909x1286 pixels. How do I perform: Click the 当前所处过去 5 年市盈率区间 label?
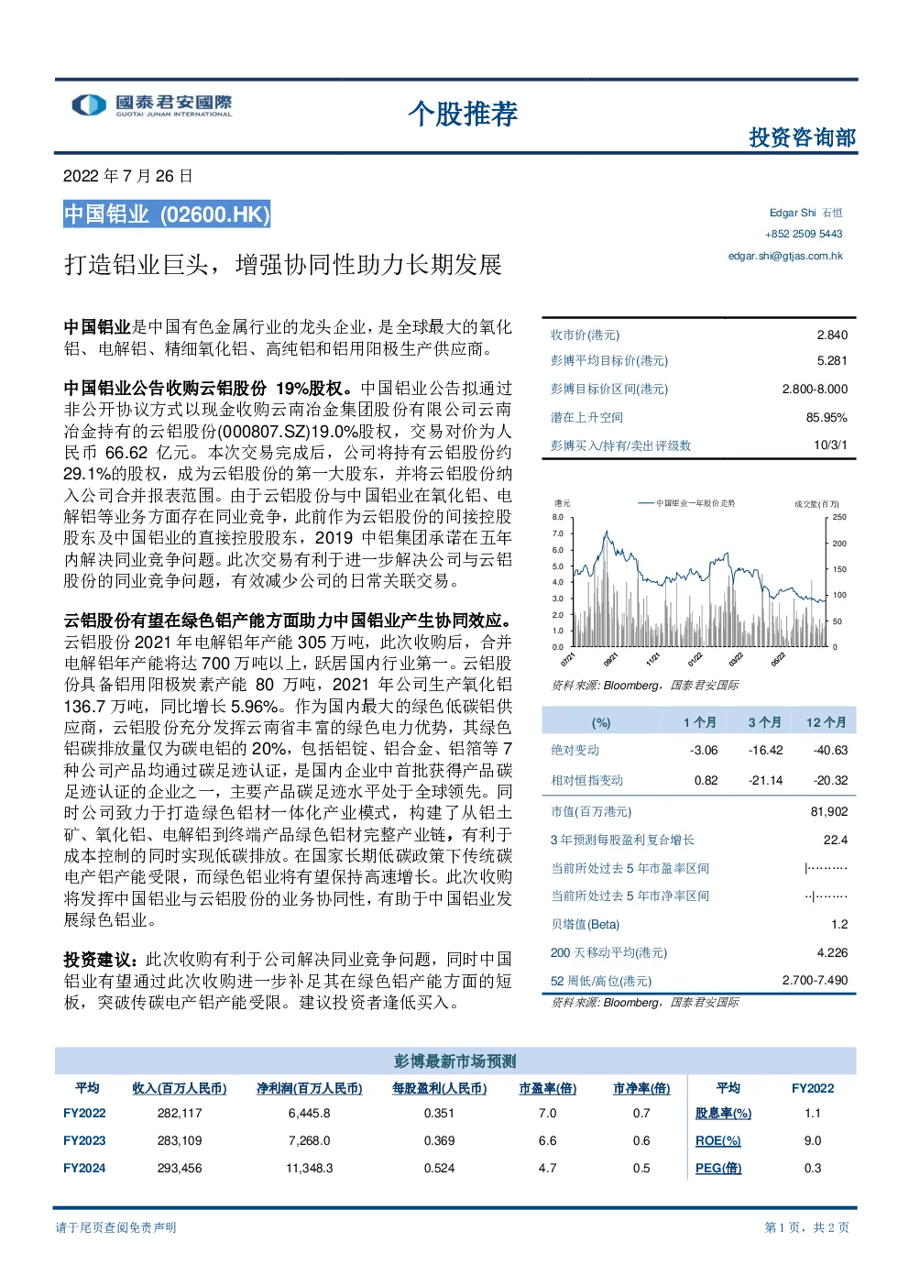point(630,869)
